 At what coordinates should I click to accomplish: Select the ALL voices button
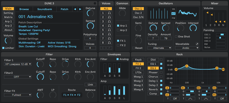point(106,8)
